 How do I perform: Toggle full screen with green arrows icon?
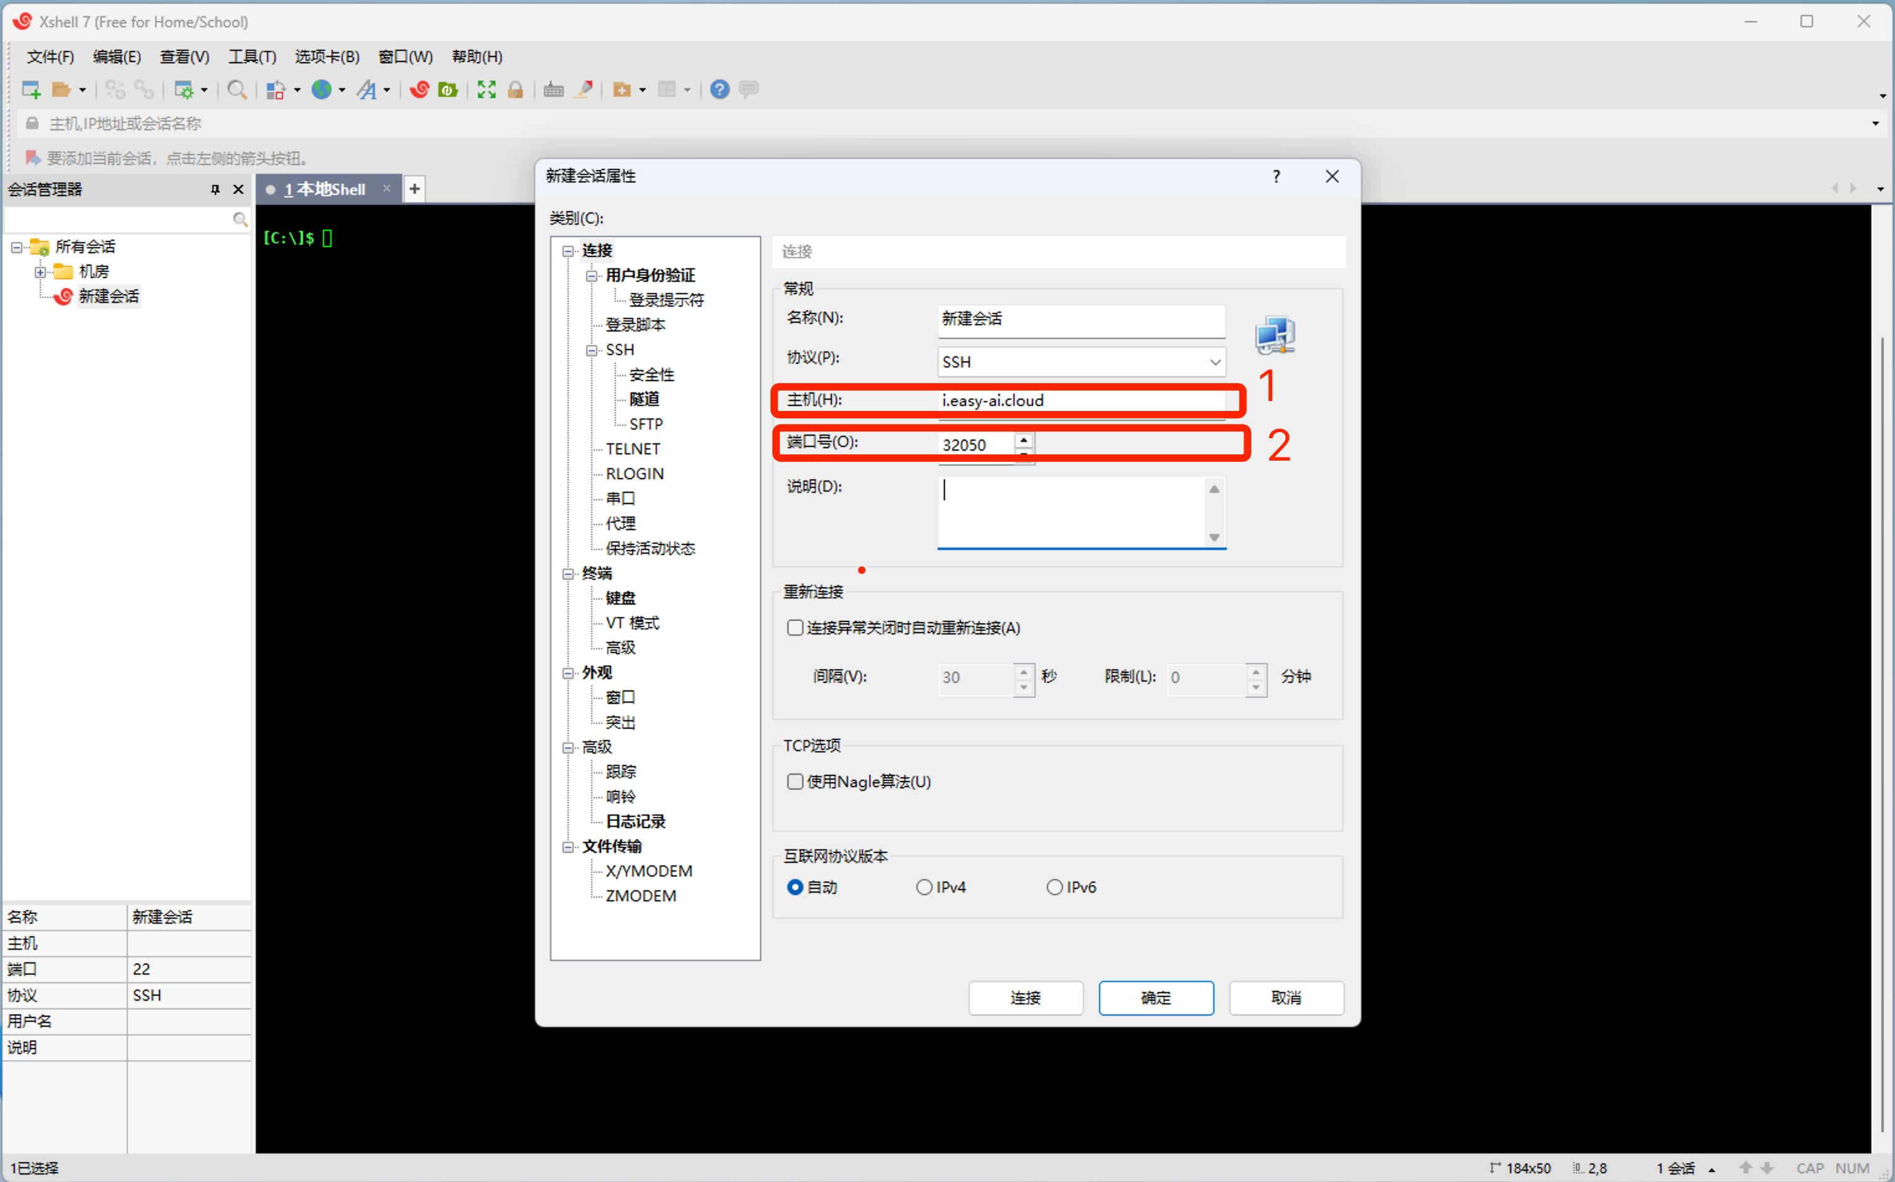point(486,90)
